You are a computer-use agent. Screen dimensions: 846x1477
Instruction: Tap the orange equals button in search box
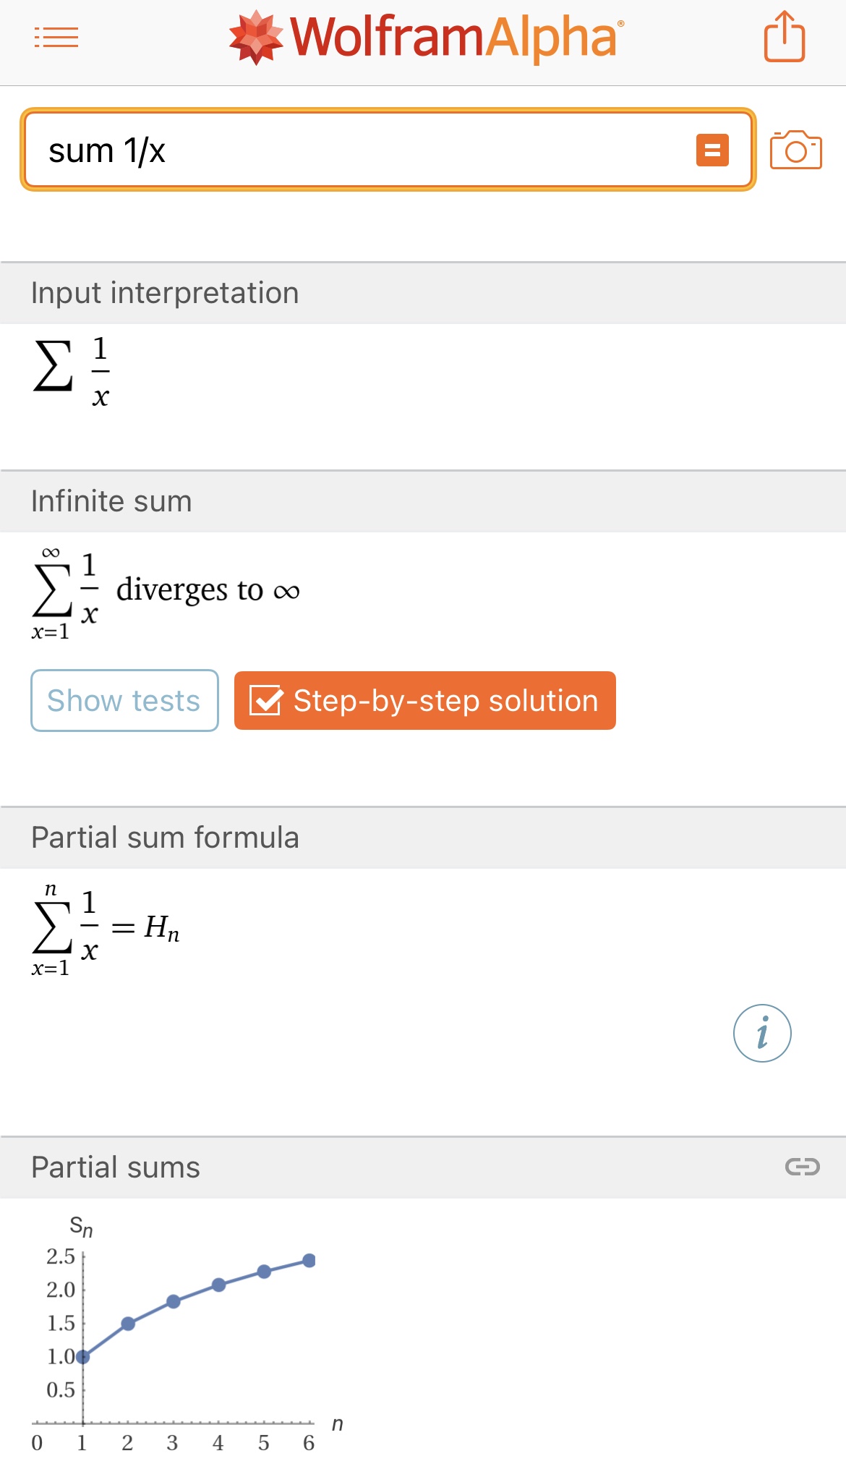(712, 150)
